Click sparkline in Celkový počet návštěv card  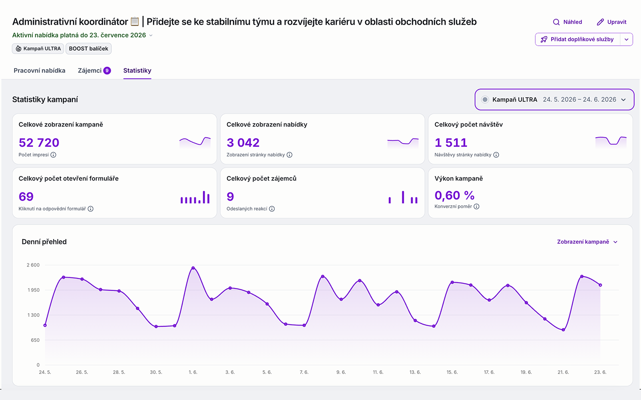click(611, 142)
